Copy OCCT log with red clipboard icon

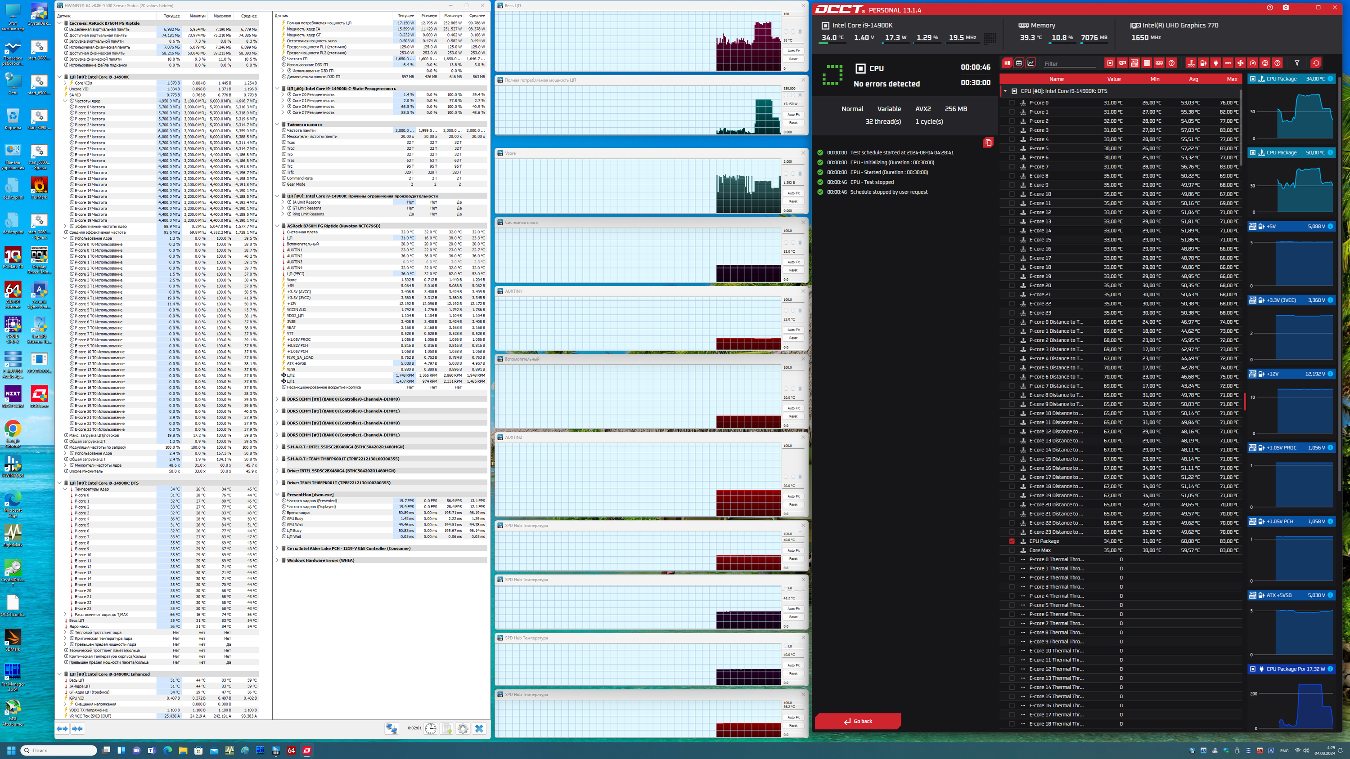[988, 143]
